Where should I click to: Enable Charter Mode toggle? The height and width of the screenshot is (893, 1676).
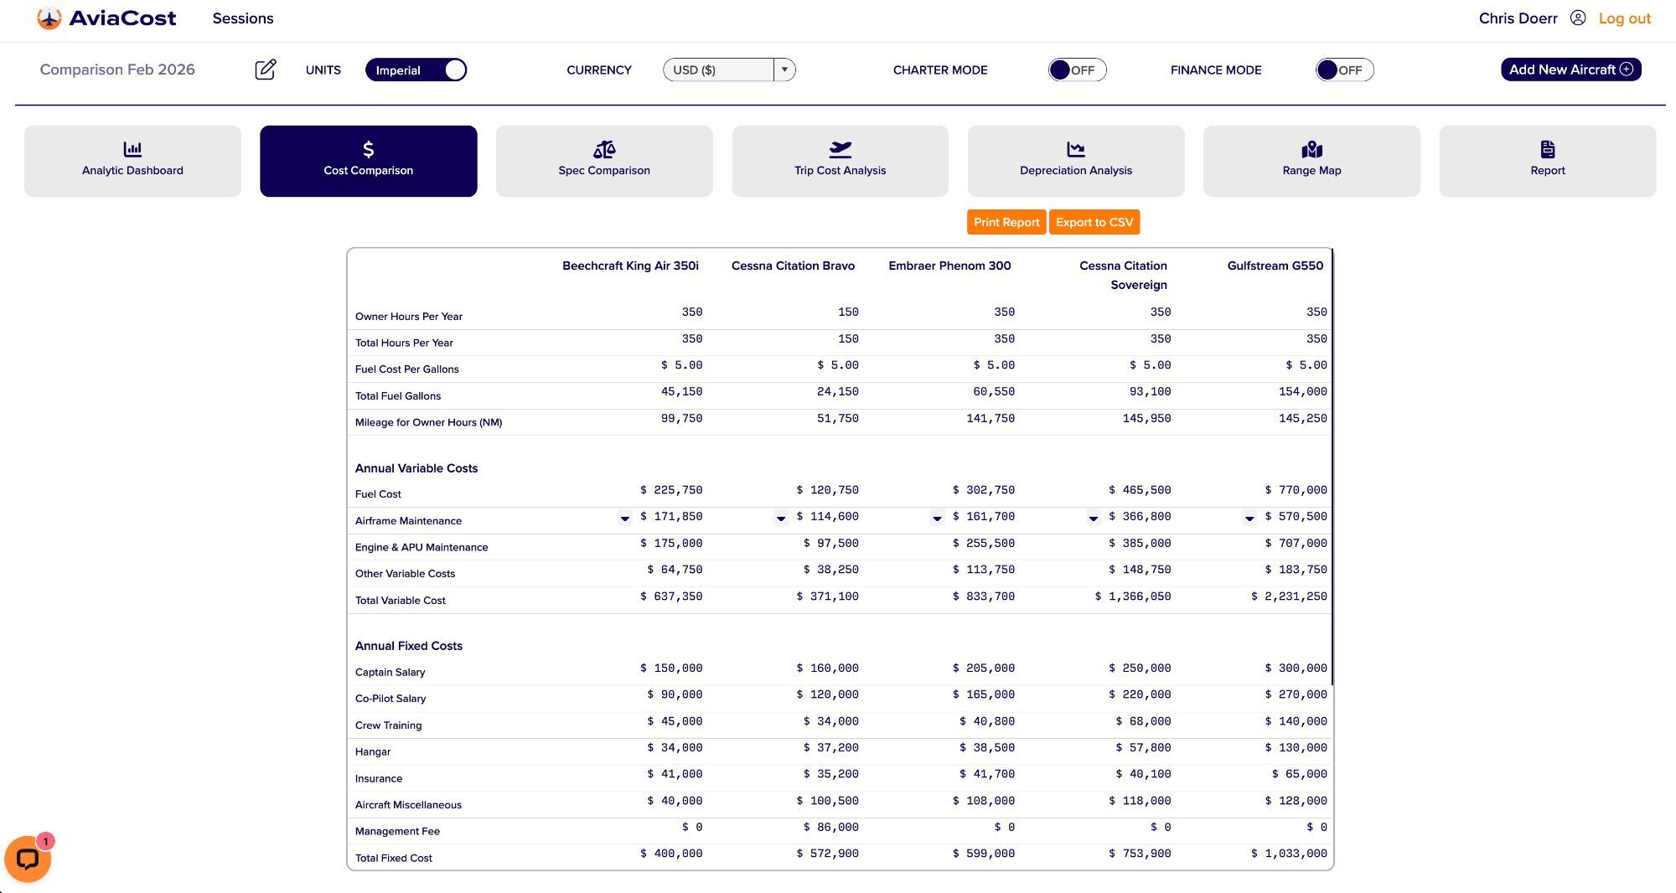(x=1076, y=70)
